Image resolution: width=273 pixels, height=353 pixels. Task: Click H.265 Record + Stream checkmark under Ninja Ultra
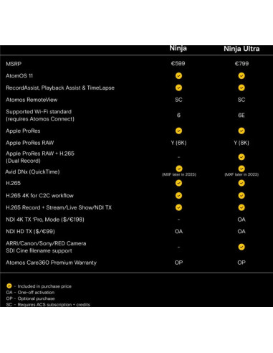pos(241,207)
